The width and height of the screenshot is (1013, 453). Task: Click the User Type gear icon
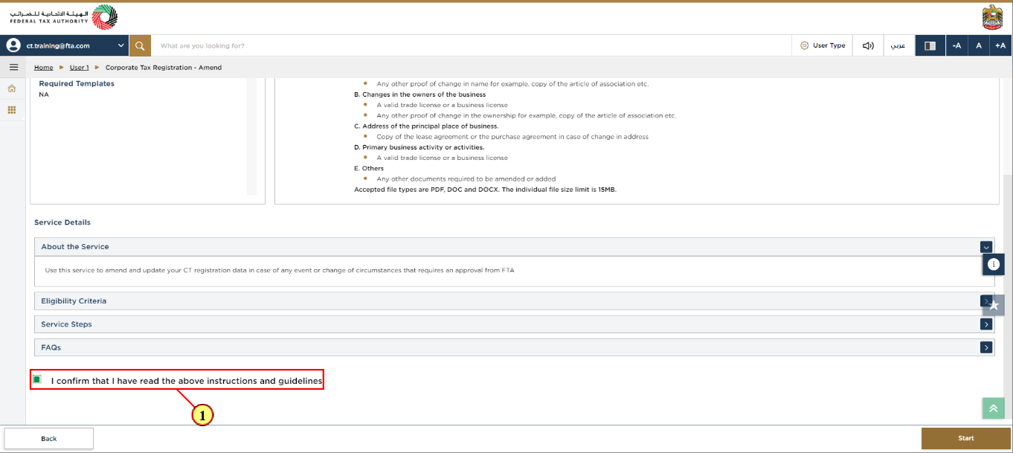pos(804,45)
